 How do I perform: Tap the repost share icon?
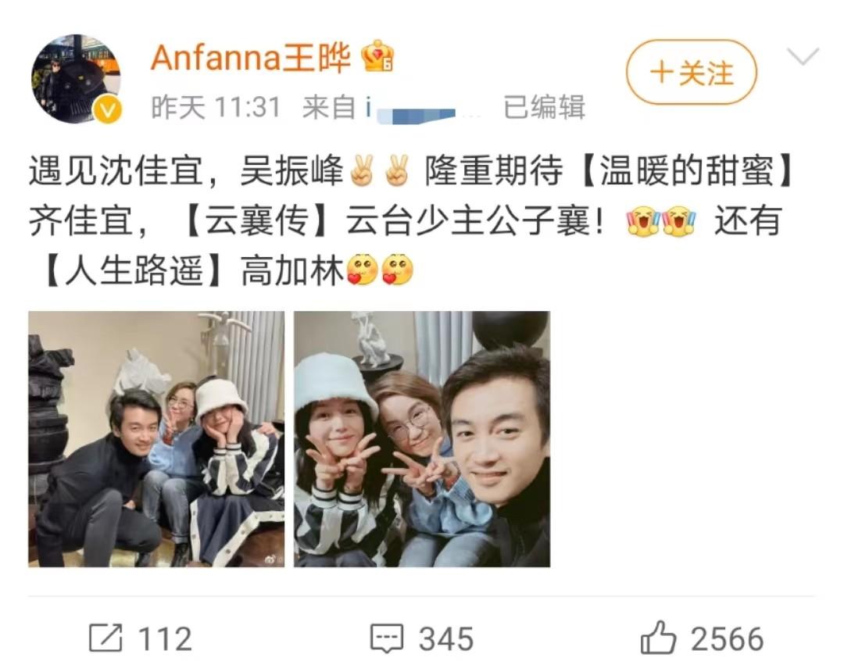pyautogui.click(x=105, y=638)
